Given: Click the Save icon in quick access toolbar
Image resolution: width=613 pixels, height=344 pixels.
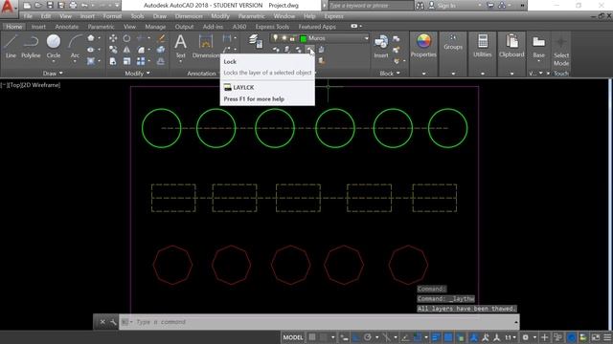Looking at the screenshot, I should click(50, 6).
